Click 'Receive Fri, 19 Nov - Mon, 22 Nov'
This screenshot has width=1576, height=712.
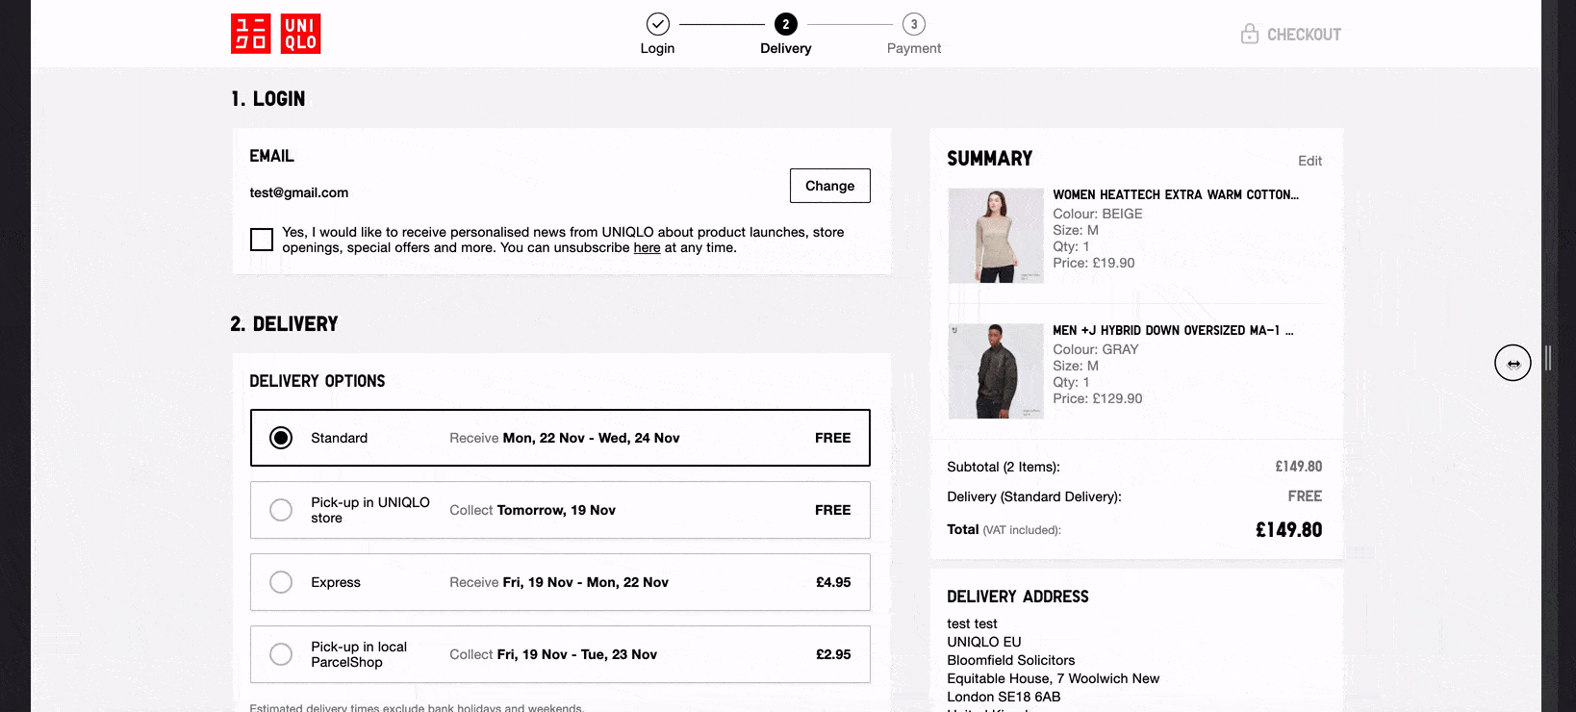click(x=559, y=582)
